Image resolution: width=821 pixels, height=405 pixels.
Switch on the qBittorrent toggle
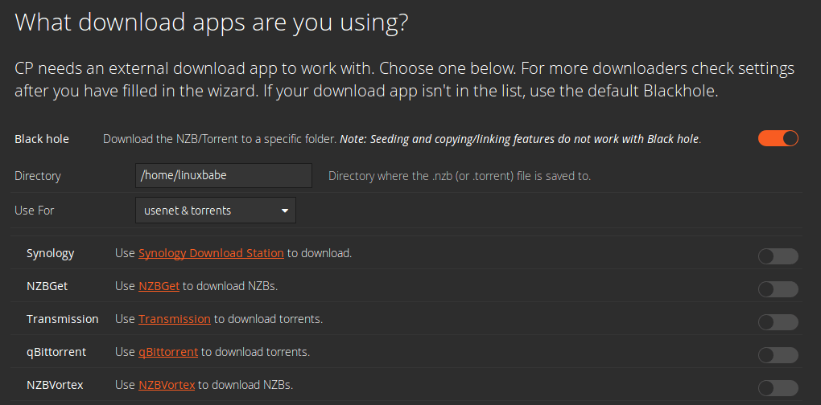[778, 355]
